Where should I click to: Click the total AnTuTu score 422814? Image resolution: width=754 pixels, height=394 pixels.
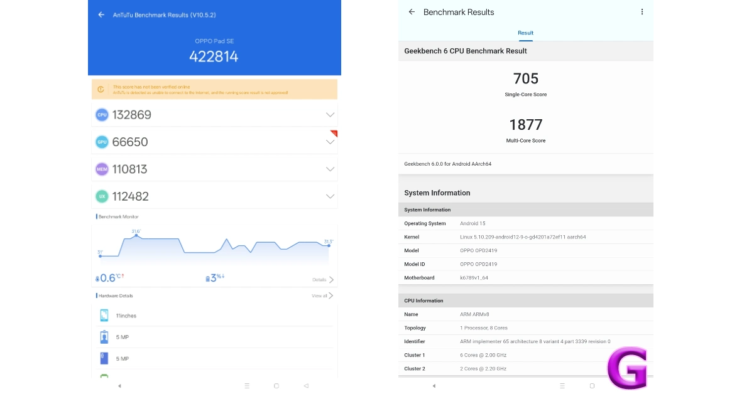pyautogui.click(x=214, y=56)
